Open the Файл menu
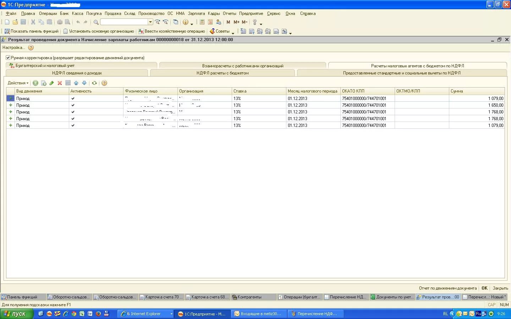Image resolution: width=511 pixels, height=319 pixels. pyautogui.click(x=11, y=13)
